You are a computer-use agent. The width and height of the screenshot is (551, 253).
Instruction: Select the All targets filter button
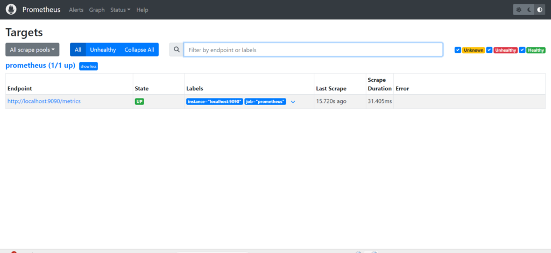coord(78,50)
